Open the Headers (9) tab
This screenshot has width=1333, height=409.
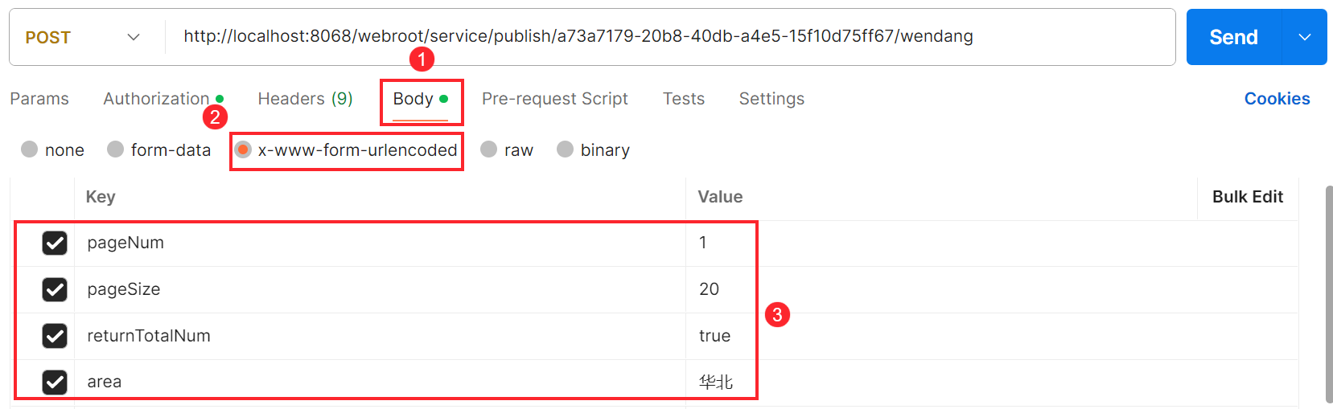coord(305,99)
